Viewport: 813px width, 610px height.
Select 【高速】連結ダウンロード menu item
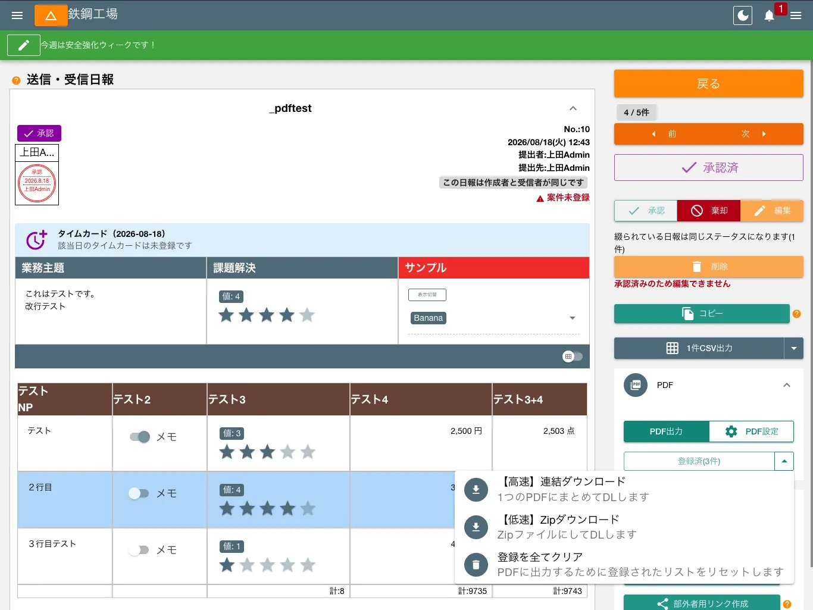(624, 489)
